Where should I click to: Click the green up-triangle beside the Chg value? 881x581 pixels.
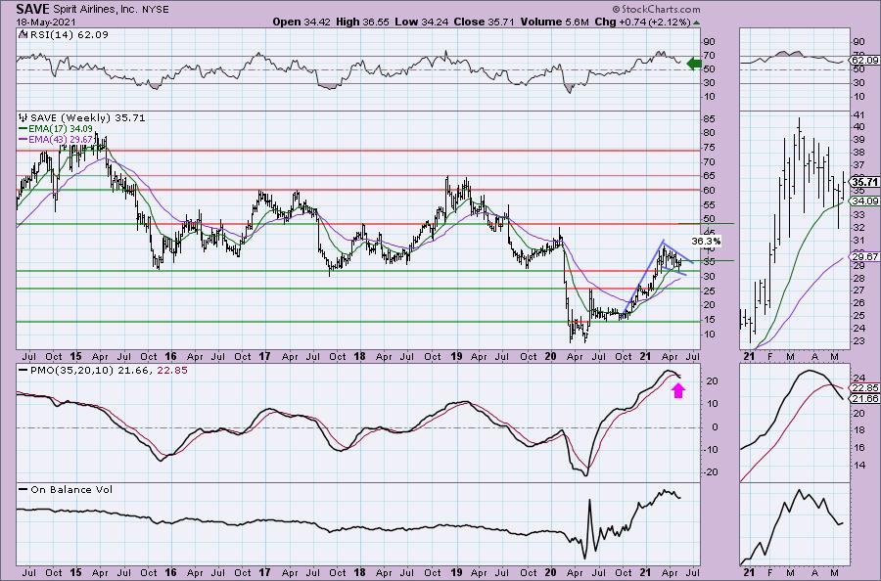(697, 22)
